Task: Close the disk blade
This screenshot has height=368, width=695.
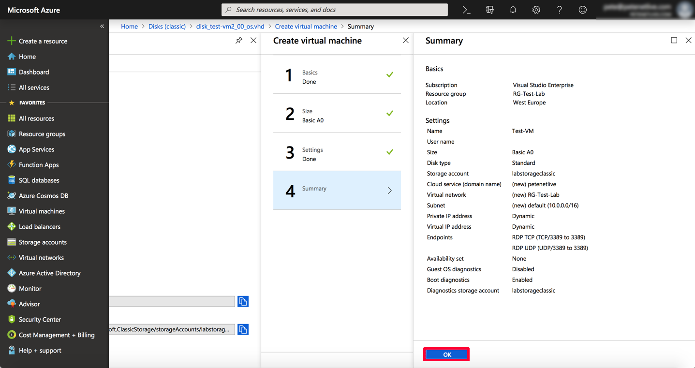Action: pyautogui.click(x=253, y=41)
